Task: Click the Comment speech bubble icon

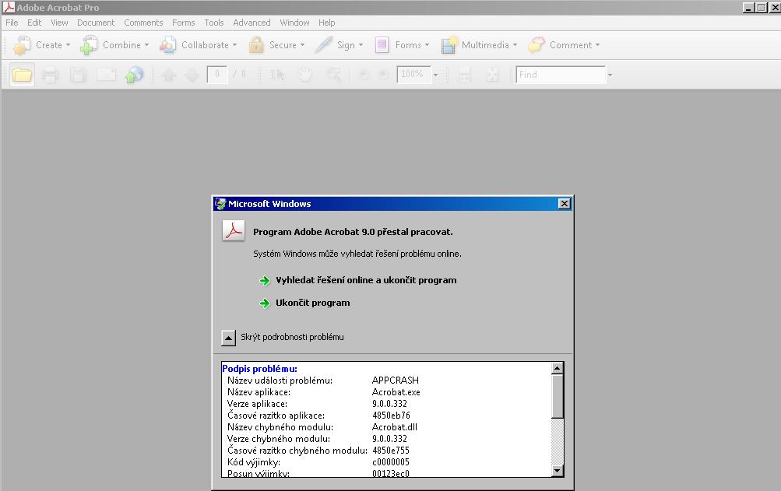Action: (x=536, y=45)
